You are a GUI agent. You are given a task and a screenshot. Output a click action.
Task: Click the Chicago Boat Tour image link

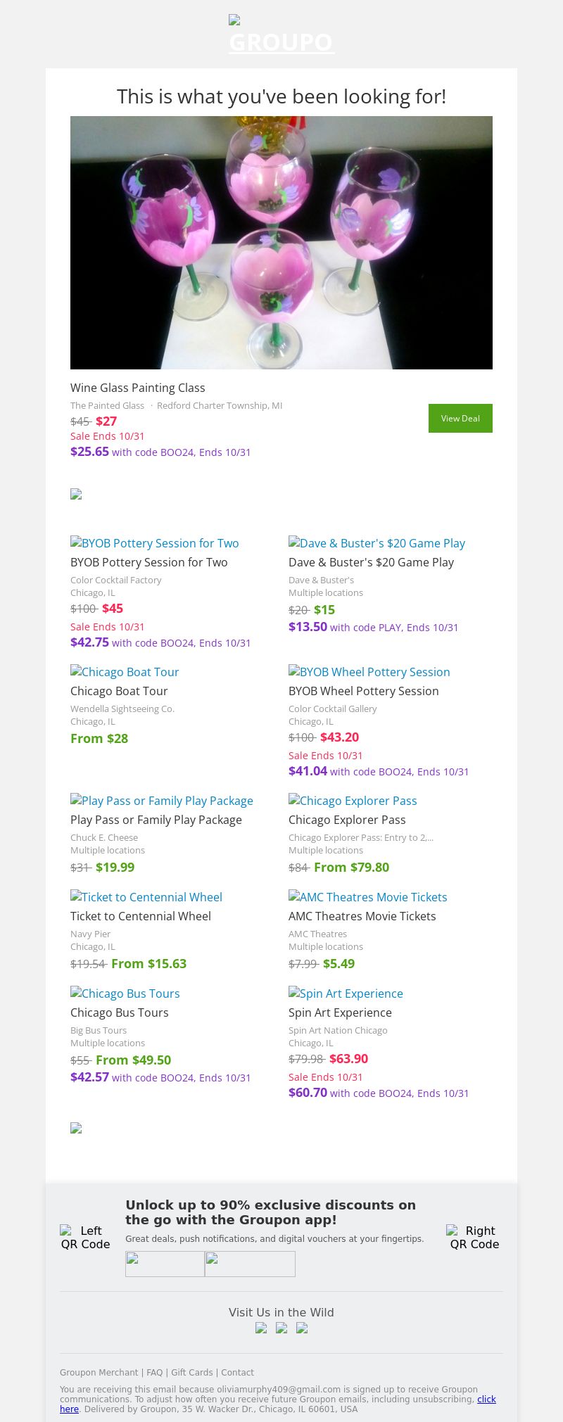(x=125, y=672)
